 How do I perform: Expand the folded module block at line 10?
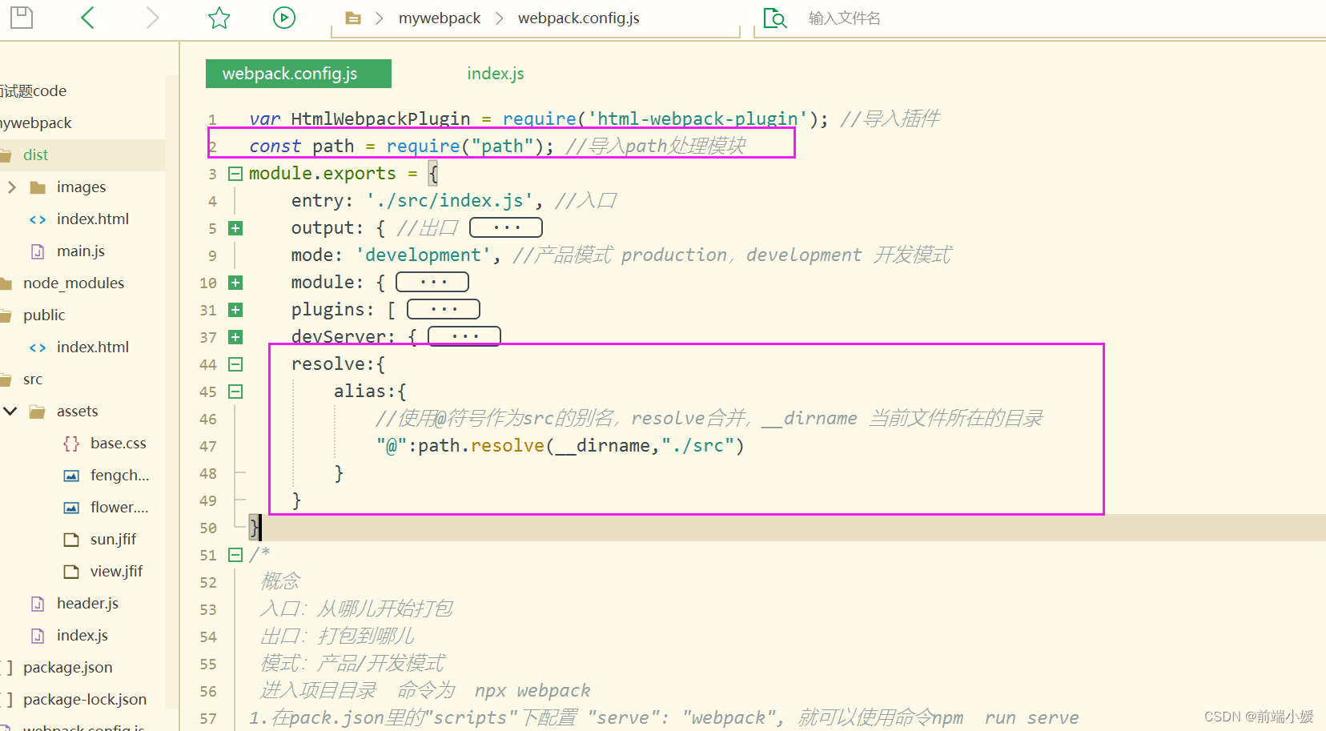[235, 283]
